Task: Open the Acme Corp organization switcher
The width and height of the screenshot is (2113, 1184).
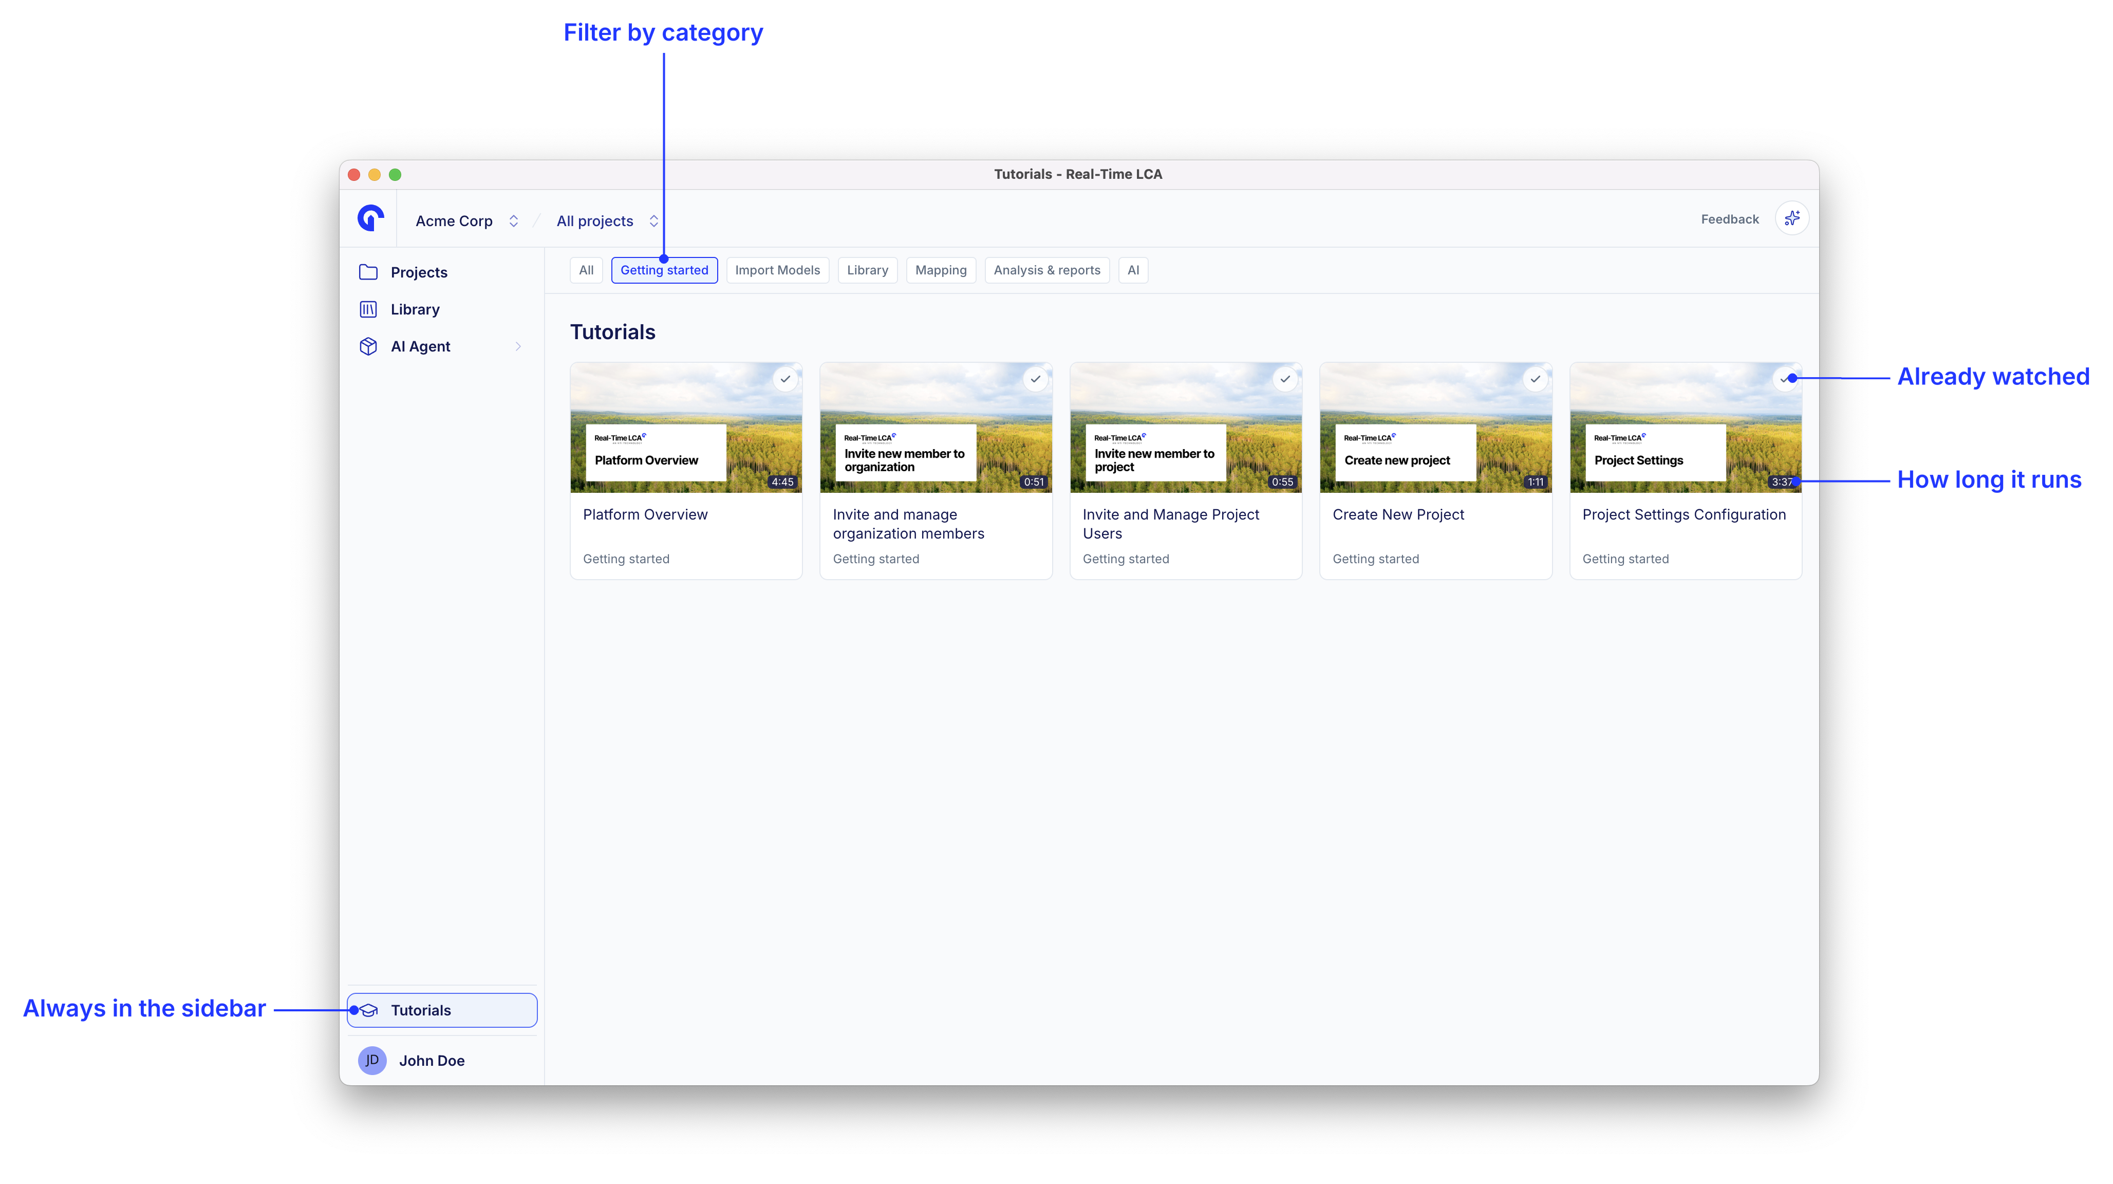Action: [x=467, y=221]
